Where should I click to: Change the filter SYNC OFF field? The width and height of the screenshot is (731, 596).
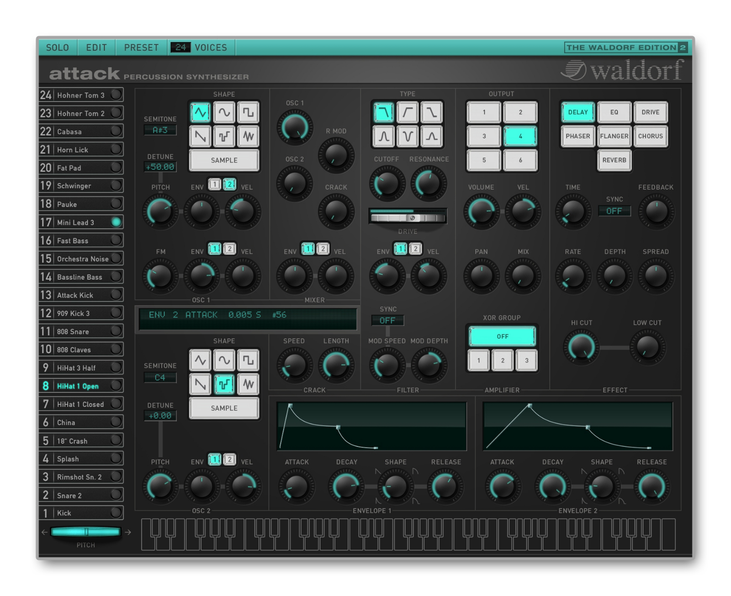tap(387, 321)
